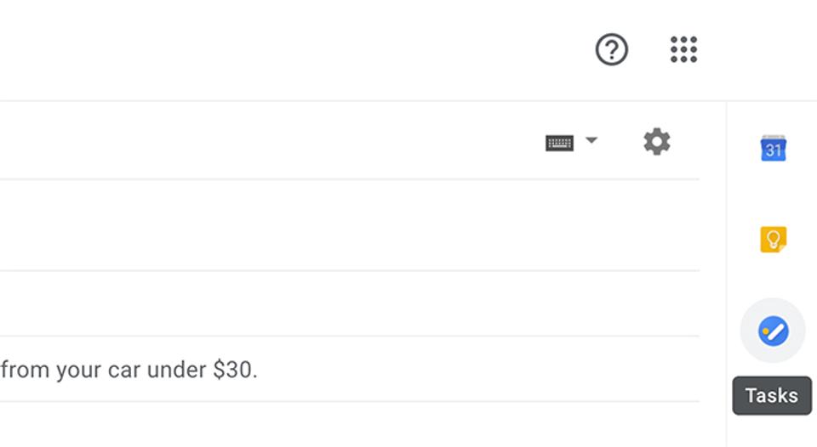Click empty side panel space above Calendar icon

(x=772, y=117)
